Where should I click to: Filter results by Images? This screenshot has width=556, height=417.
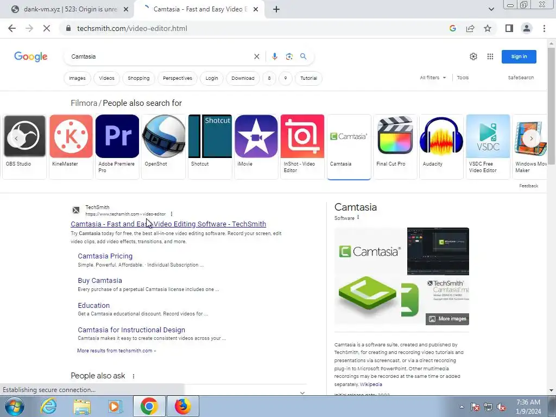pos(77,78)
